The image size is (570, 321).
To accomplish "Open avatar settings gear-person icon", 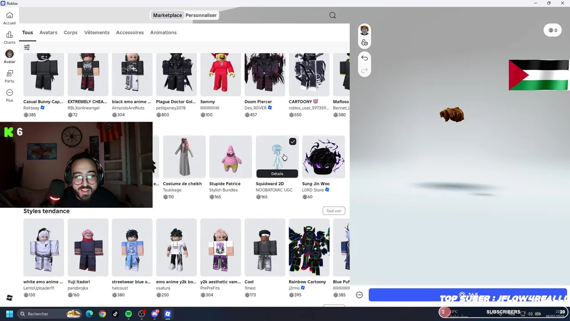I will [x=364, y=43].
